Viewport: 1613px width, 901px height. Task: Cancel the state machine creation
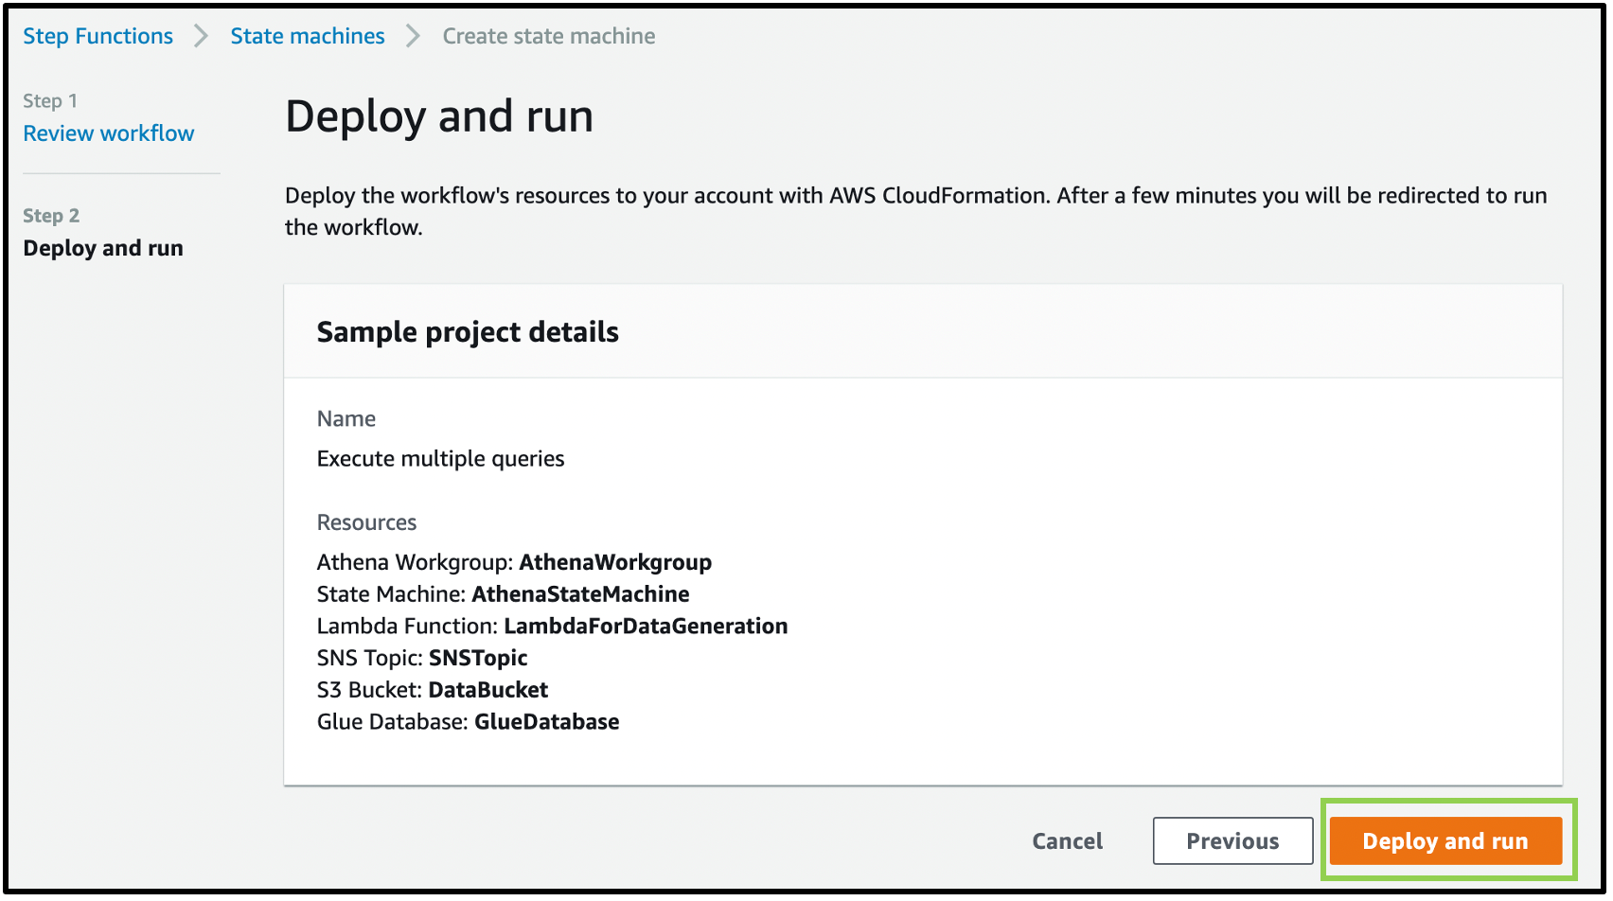coord(1067,840)
